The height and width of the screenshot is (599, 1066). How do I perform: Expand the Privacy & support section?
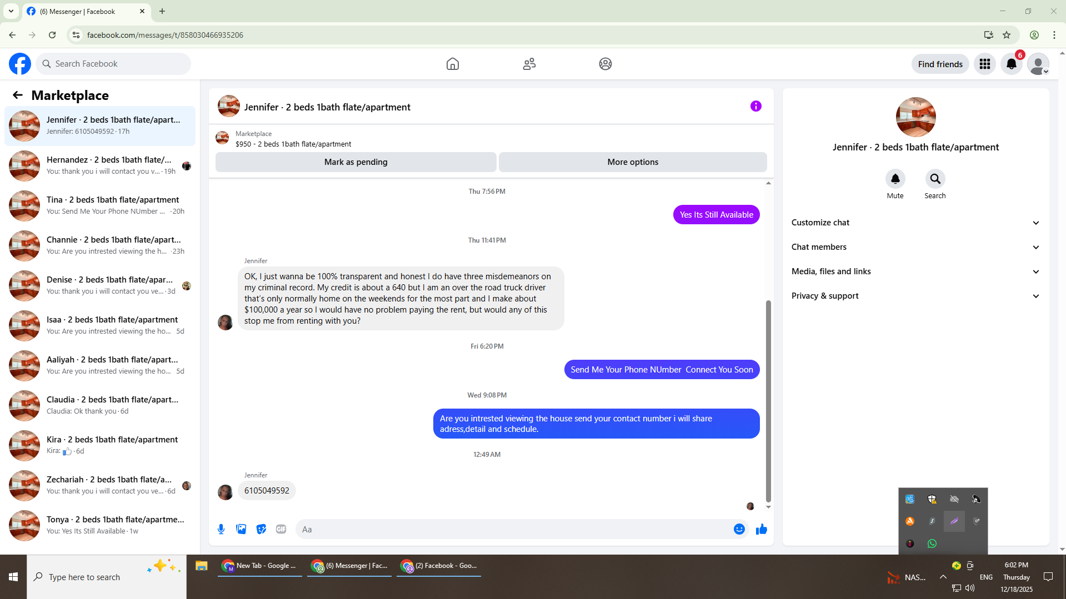(915, 296)
